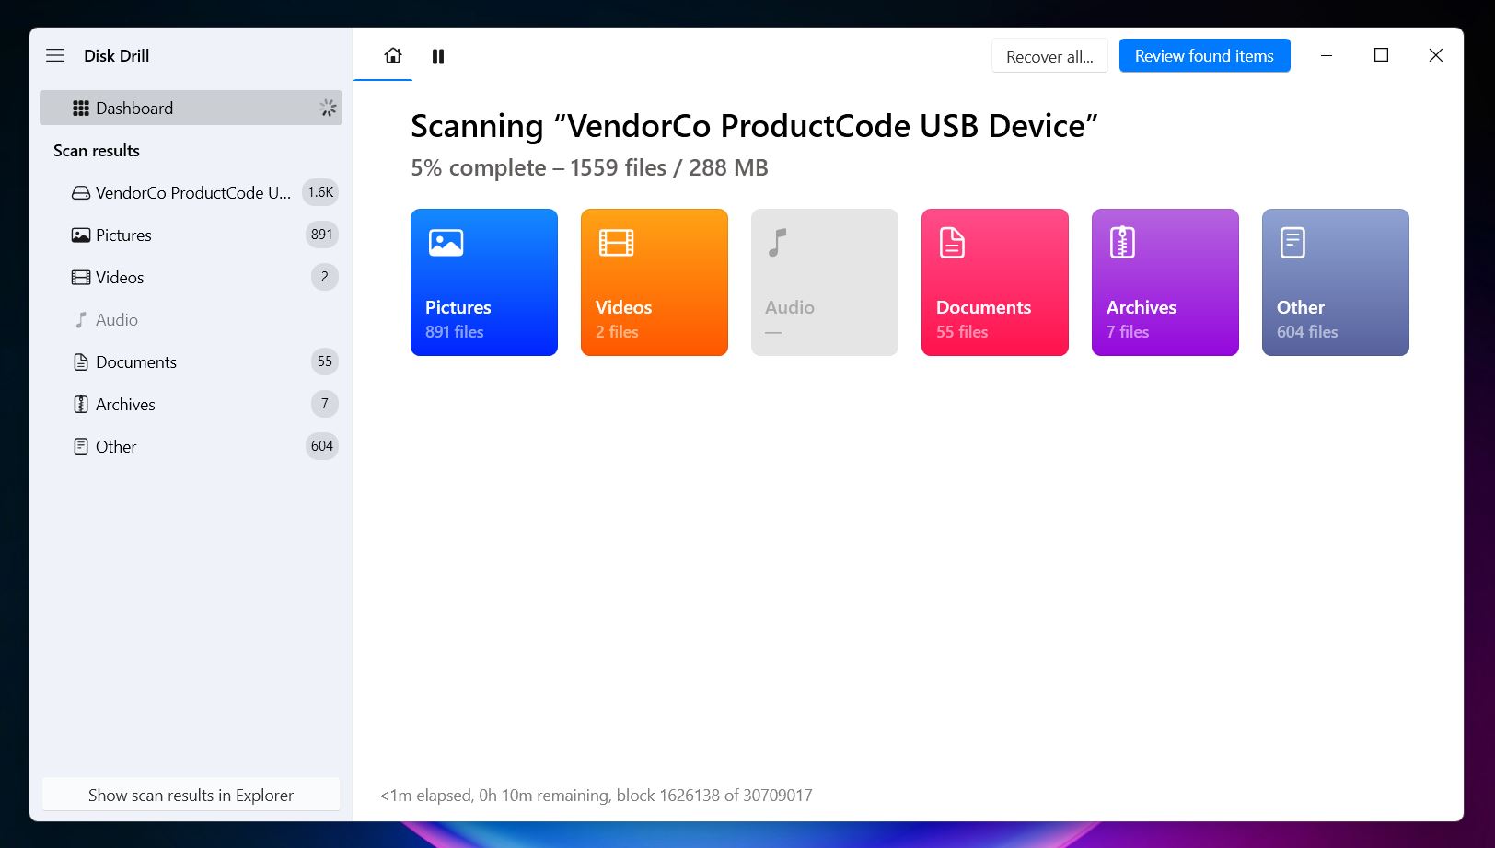Click the page icon on Documents card
This screenshot has width=1495, height=848.
point(952,243)
